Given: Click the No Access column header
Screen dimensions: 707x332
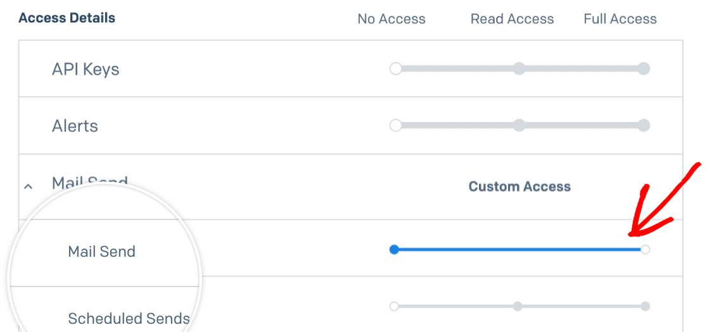Looking at the screenshot, I should [392, 19].
